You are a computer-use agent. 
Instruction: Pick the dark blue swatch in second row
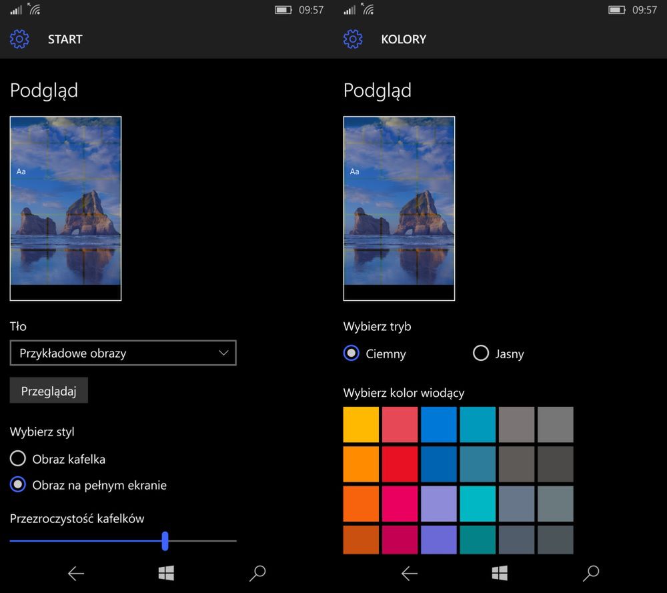439,464
